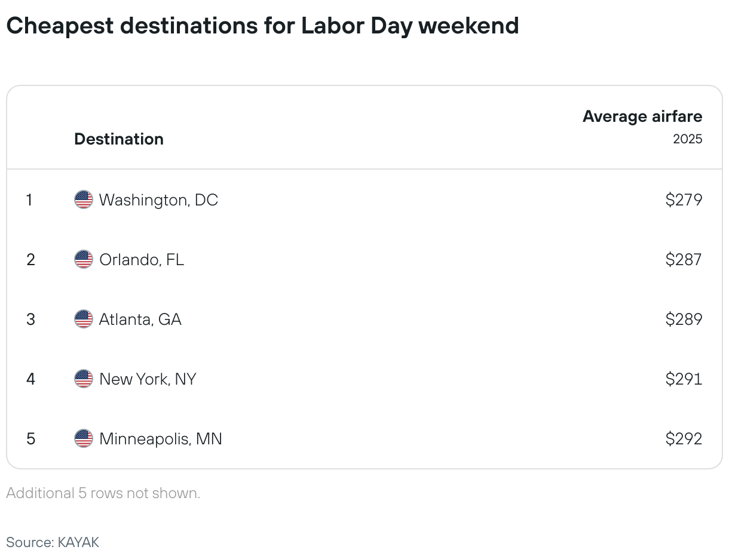Click the Minneapolis, MN destination name

[x=161, y=439]
